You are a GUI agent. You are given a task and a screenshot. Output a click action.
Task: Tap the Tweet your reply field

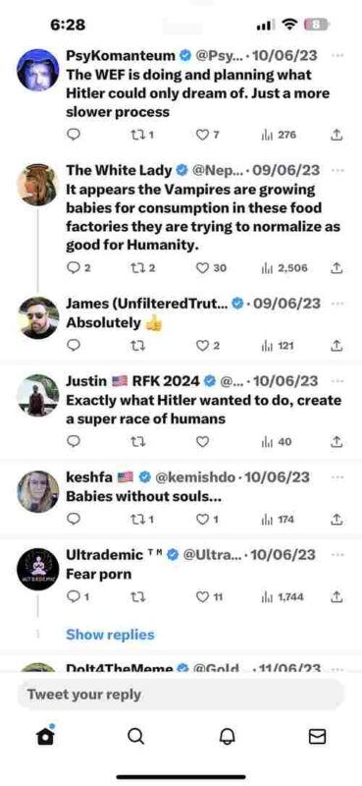coord(181,695)
